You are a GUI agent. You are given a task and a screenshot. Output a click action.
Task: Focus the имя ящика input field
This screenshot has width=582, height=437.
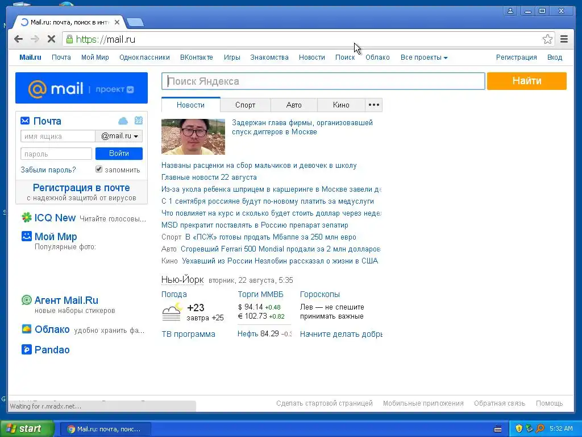[x=58, y=136]
